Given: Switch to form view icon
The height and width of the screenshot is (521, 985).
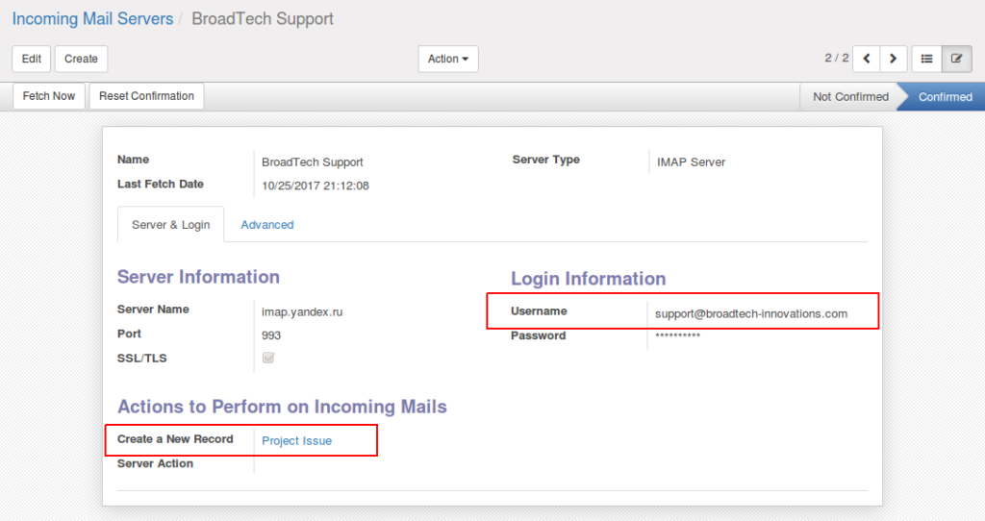Looking at the screenshot, I should click(957, 59).
